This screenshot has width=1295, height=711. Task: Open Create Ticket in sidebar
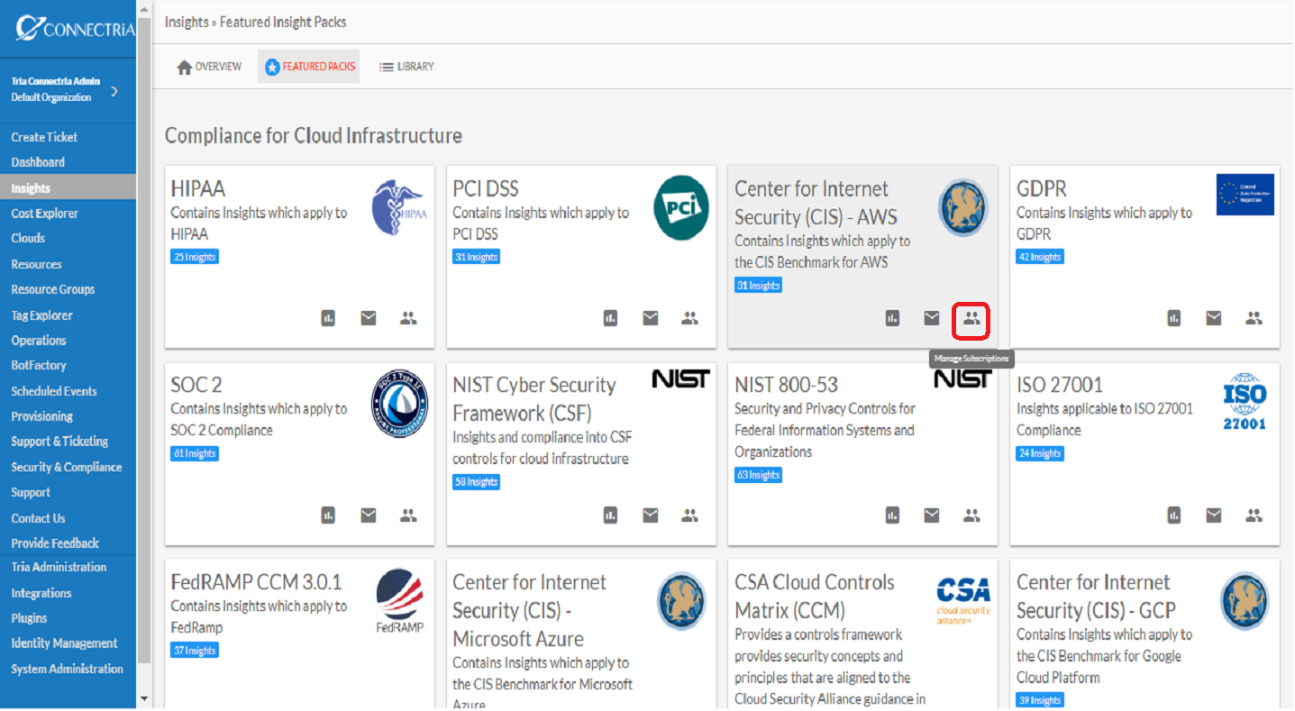pyautogui.click(x=44, y=137)
